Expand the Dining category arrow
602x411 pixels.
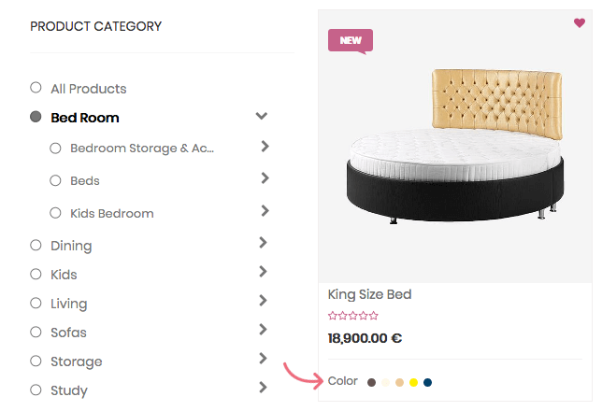coord(264,243)
